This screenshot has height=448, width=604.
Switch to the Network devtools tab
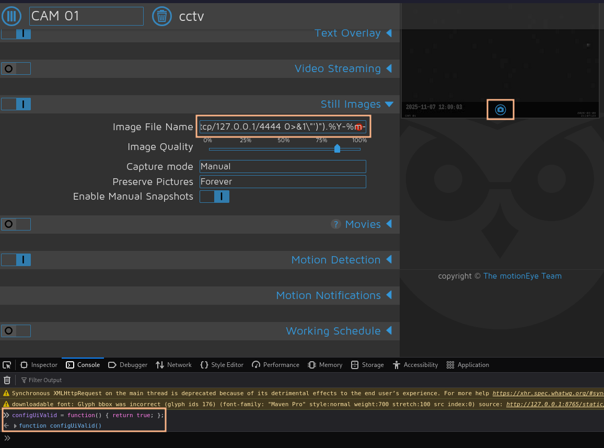coord(173,365)
